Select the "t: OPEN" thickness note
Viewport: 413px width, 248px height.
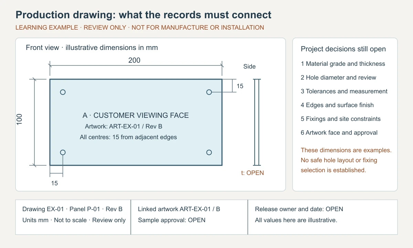coord(253,173)
